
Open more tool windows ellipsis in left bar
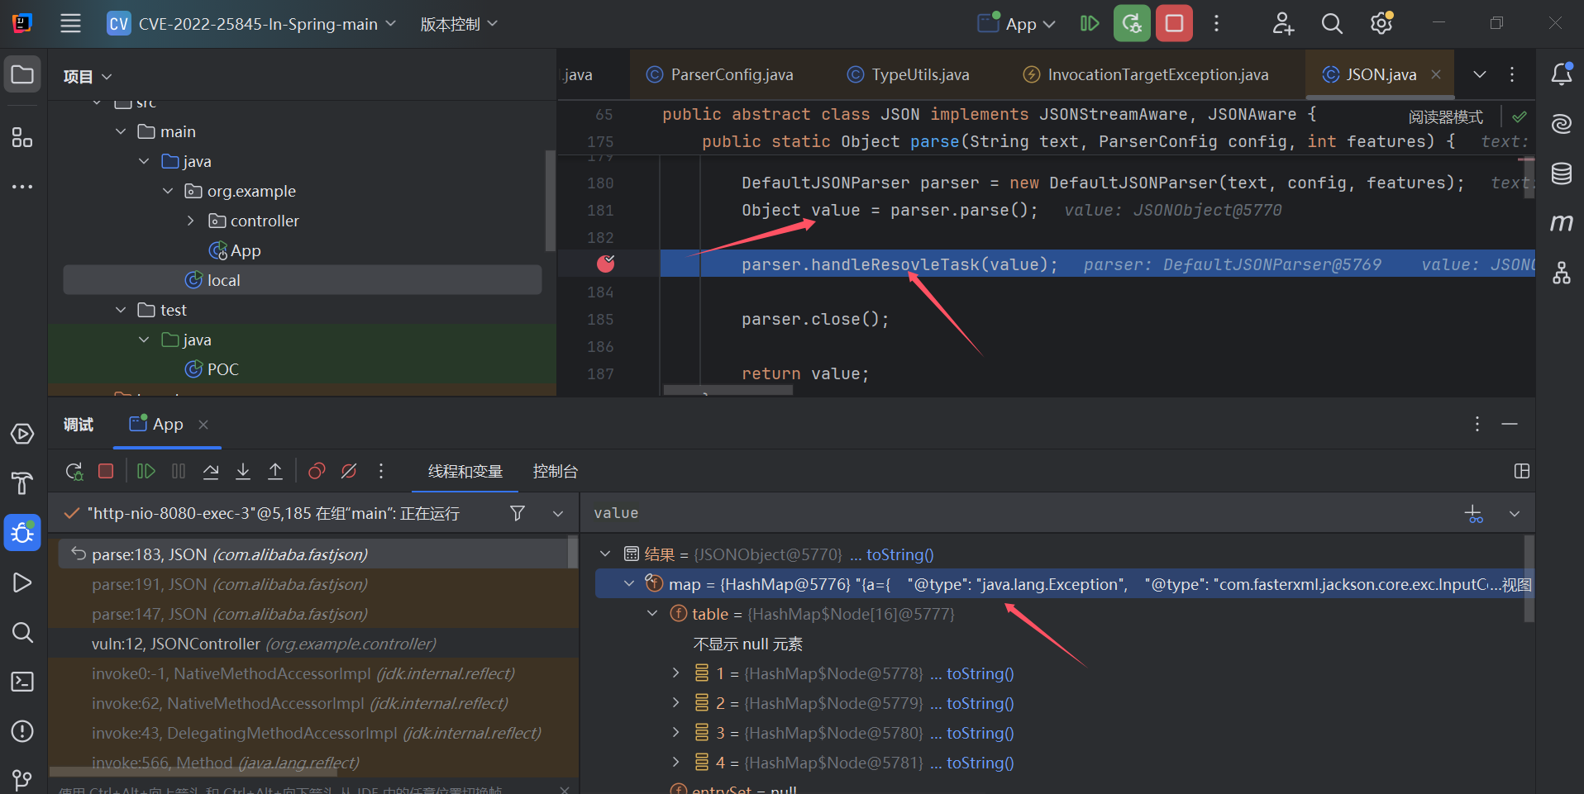click(x=22, y=187)
